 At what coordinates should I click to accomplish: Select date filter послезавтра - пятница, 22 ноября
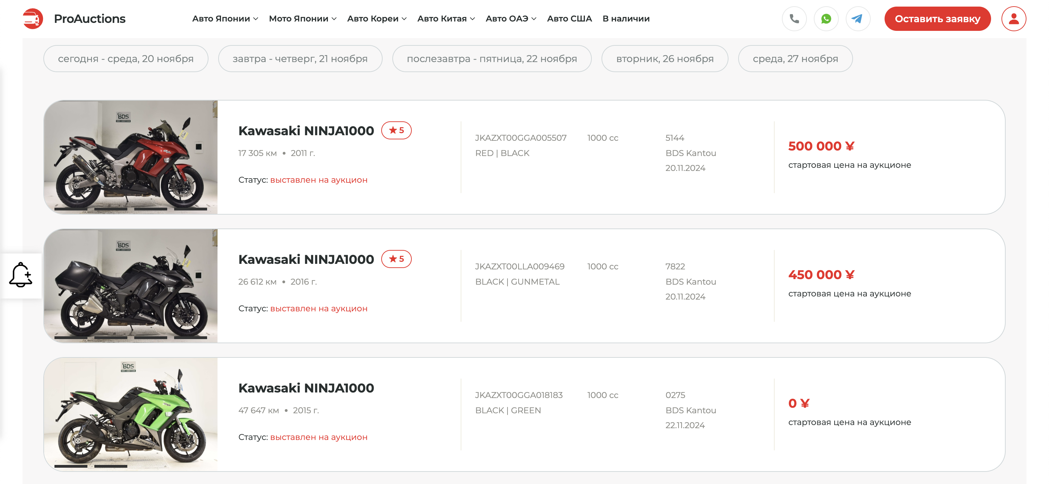click(x=492, y=59)
